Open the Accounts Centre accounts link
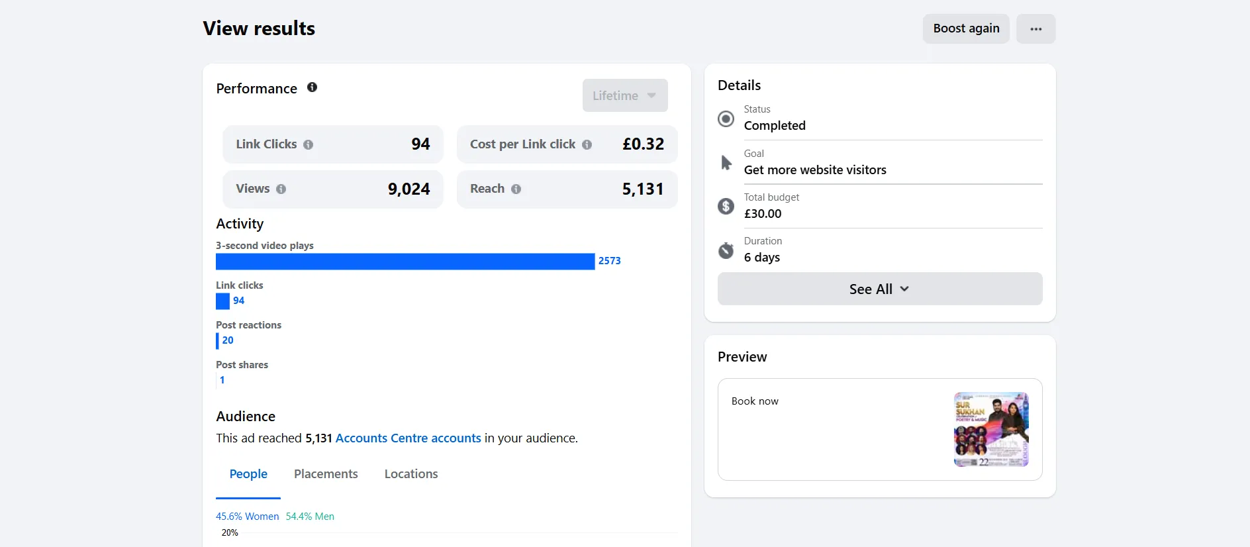The height and width of the screenshot is (547, 1250). coord(408,438)
